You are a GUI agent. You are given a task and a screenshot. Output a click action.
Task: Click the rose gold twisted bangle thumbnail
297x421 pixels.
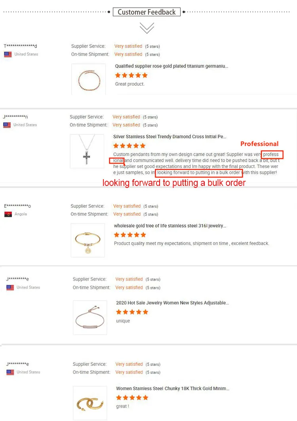(x=88, y=79)
